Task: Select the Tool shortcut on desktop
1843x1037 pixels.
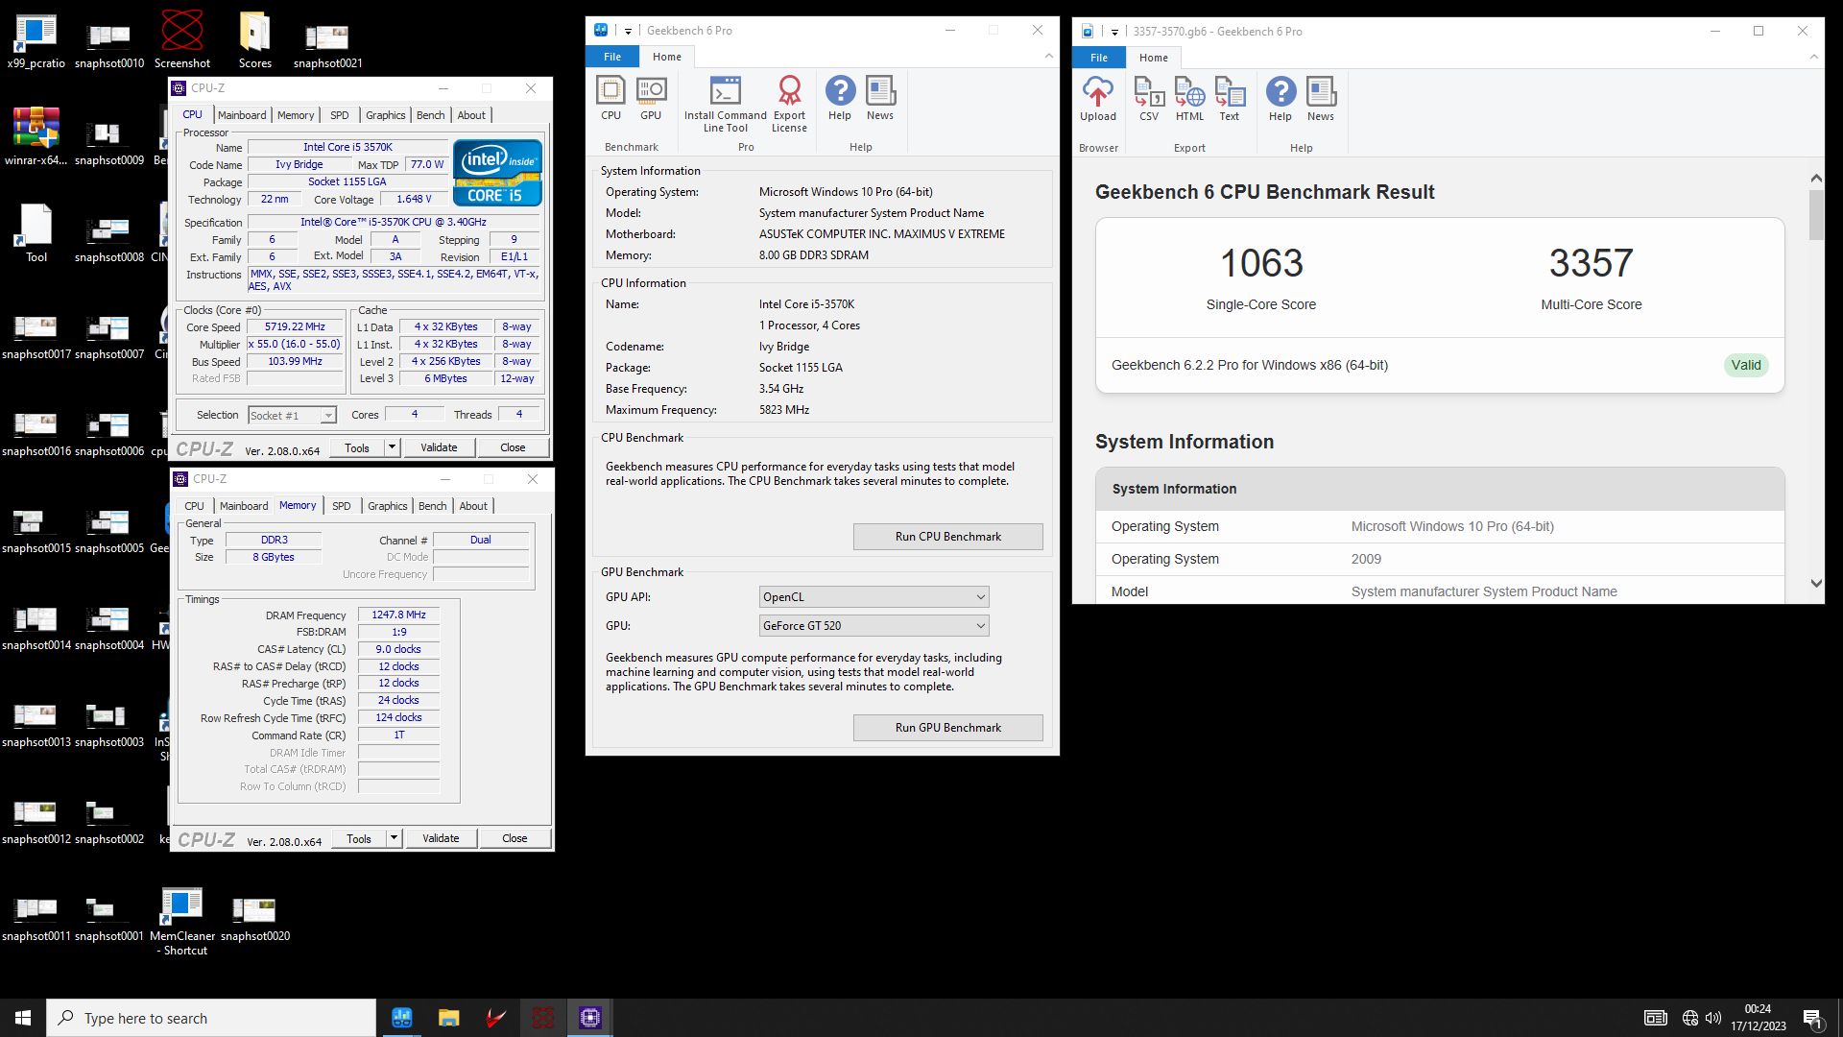Action: tap(36, 234)
